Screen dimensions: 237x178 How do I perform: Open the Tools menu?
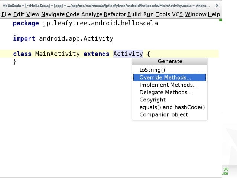pos(163,14)
